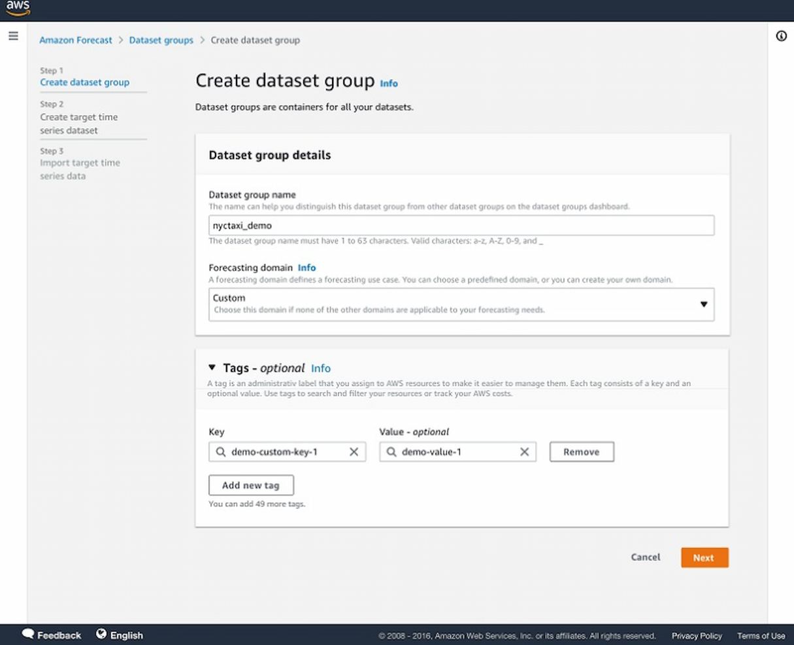Viewport: 794px width, 645px height.
Task: Click the Dataset group name input field
Action: point(461,225)
